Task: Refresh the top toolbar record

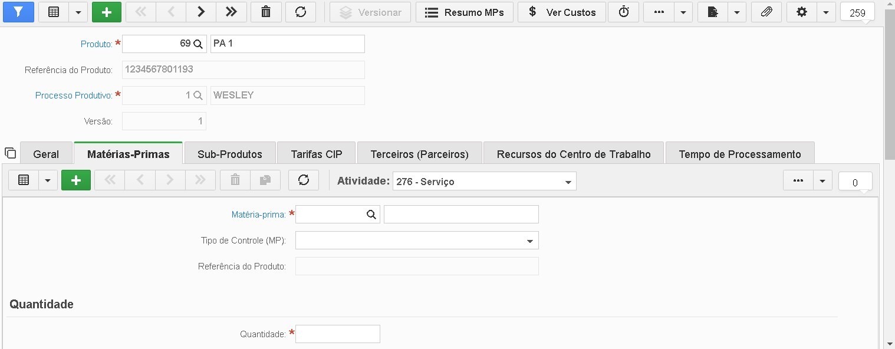Action: 301,12
